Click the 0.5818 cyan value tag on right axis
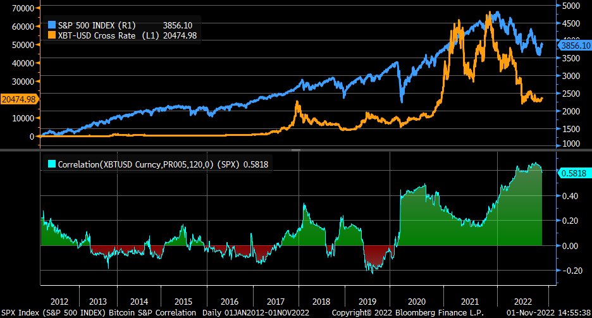The width and height of the screenshot is (592, 318). [574, 173]
